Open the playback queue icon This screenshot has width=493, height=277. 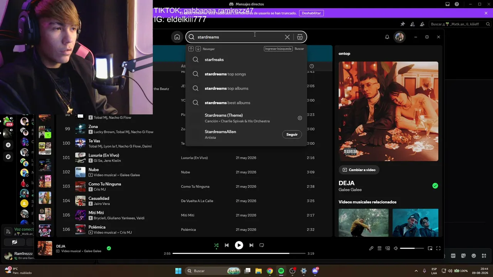tap(379, 248)
